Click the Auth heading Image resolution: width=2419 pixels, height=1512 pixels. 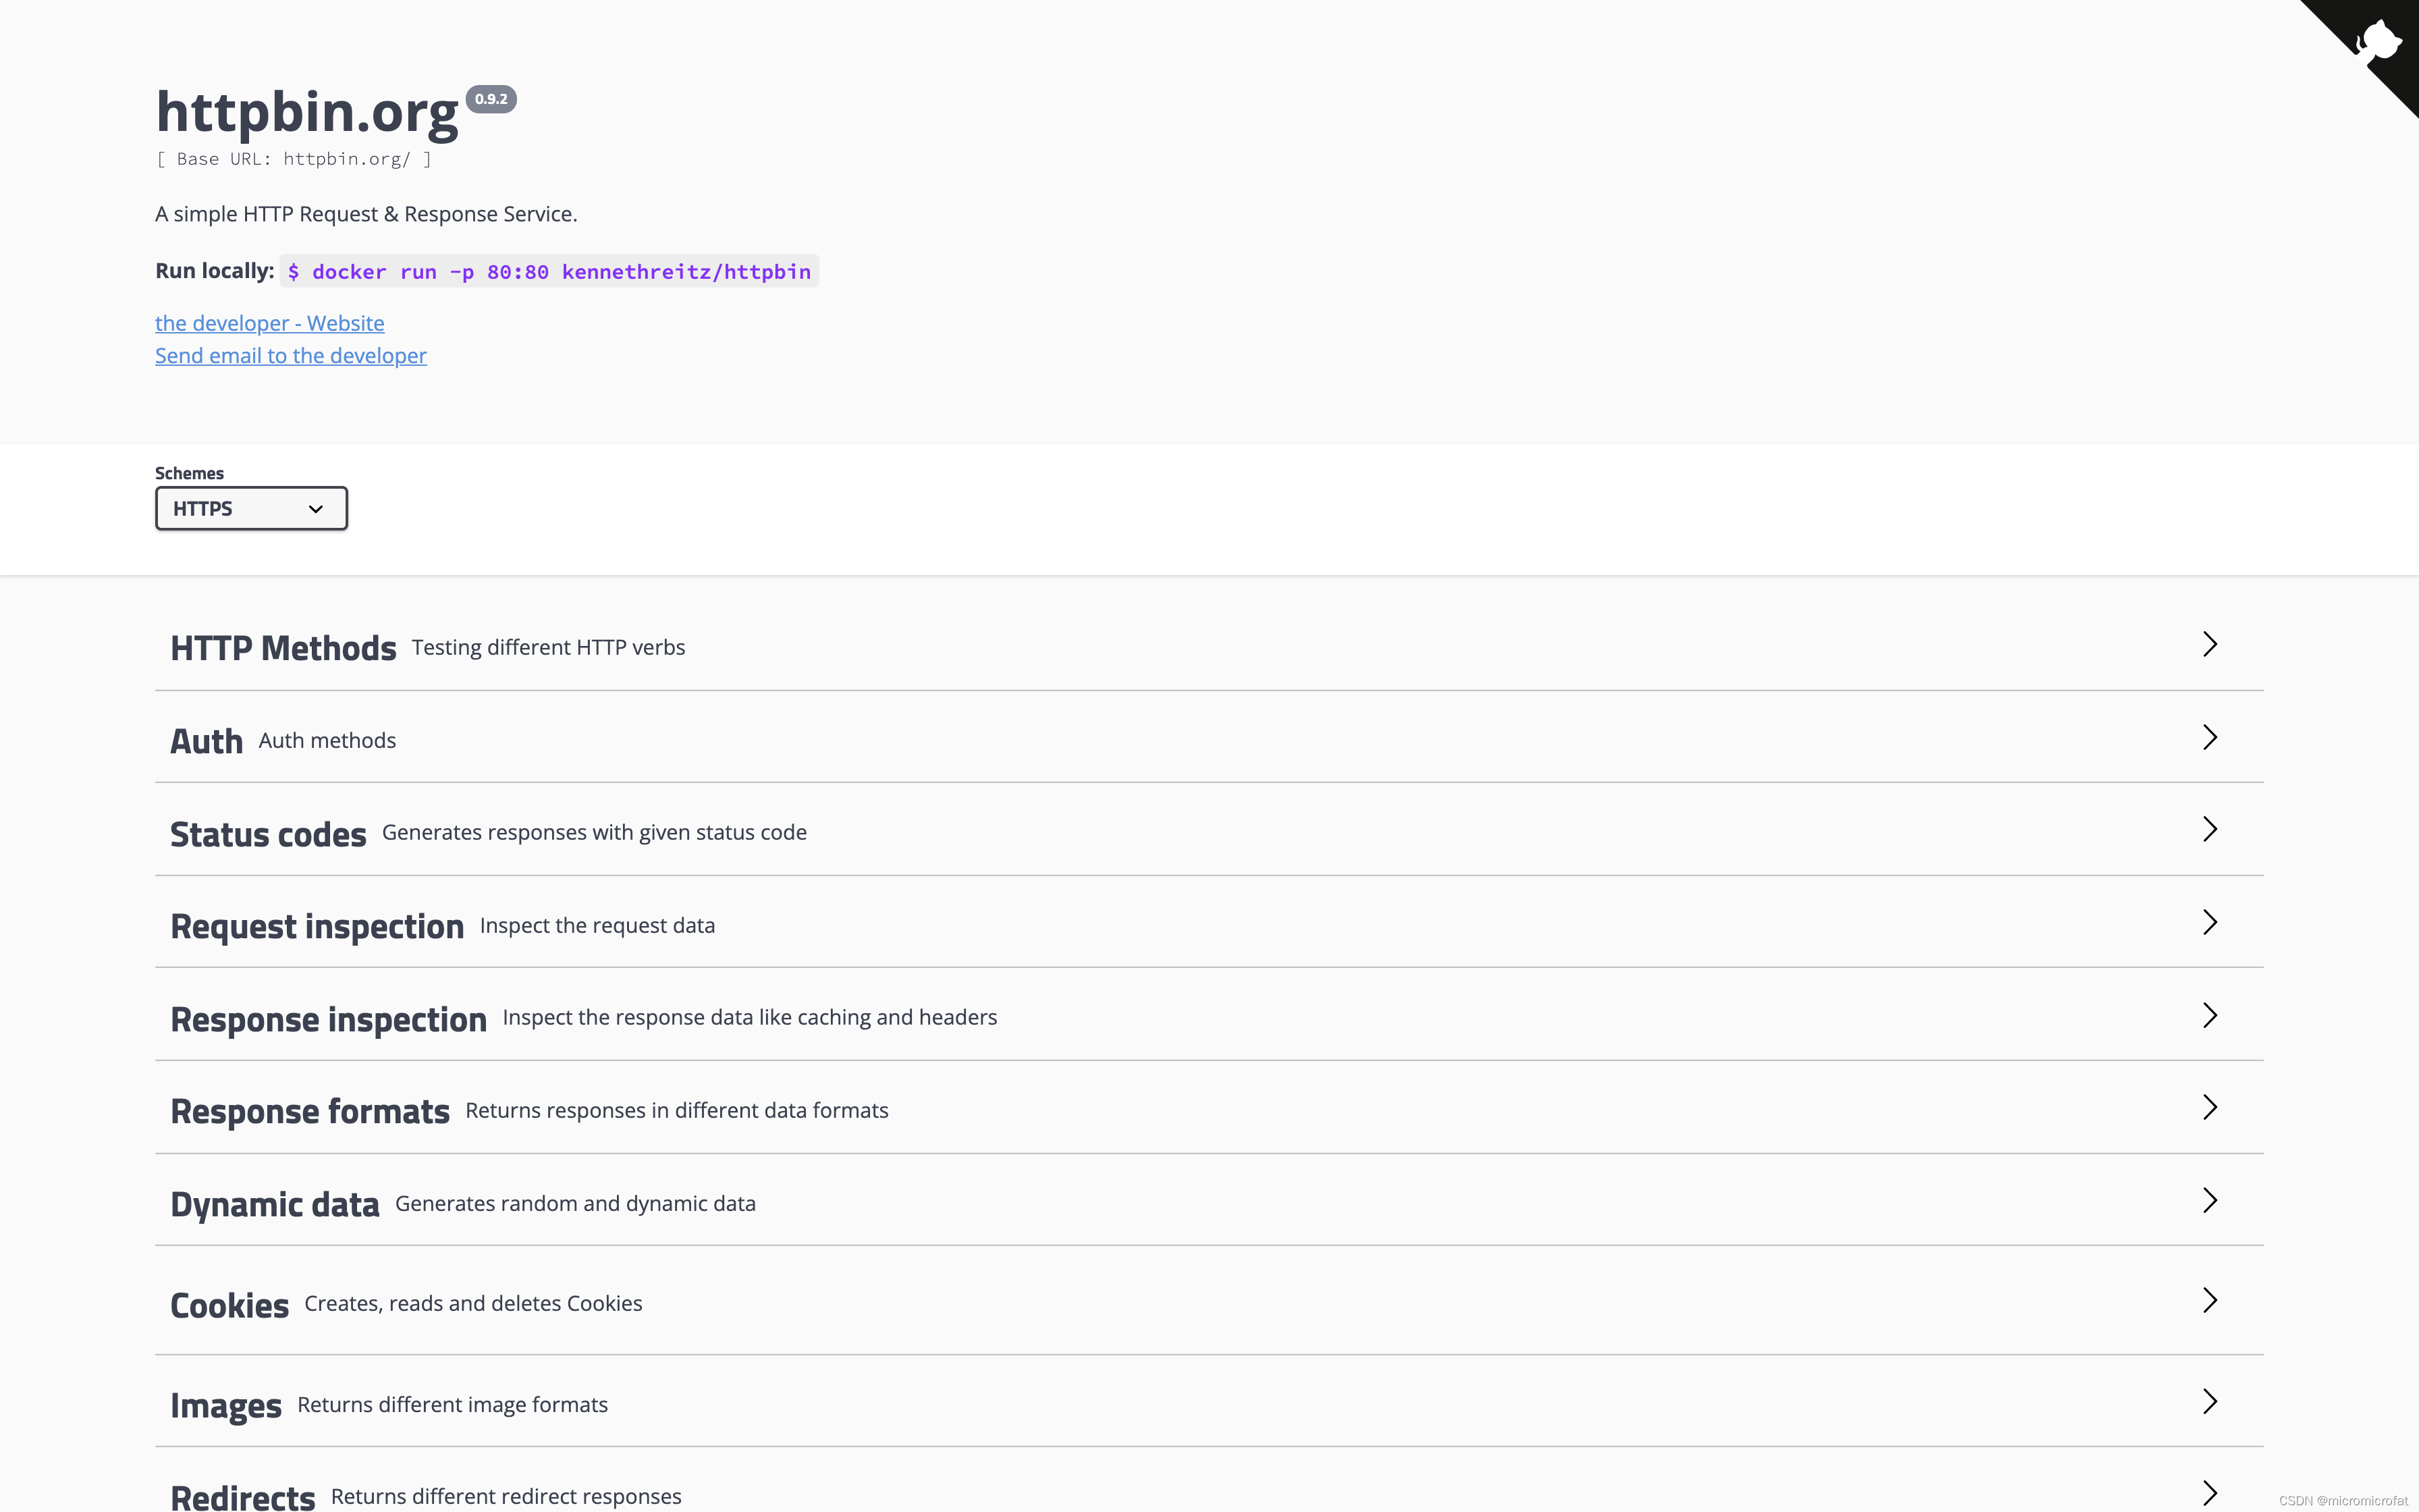(x=206, y=741)
